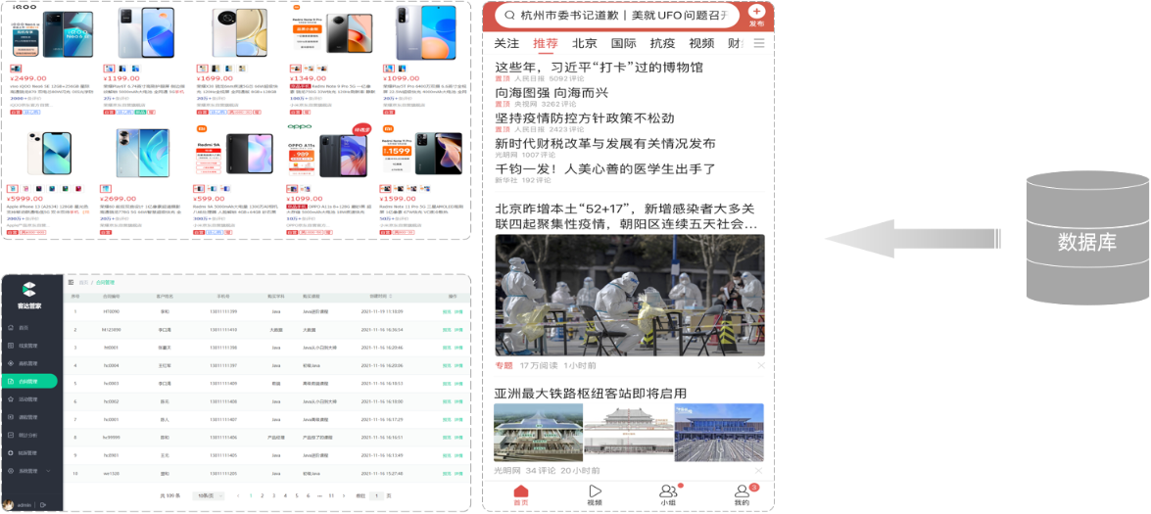
Task: Dismiss the 亚洲最大铁路枢纽 article with X
Action: coord(760,471)
